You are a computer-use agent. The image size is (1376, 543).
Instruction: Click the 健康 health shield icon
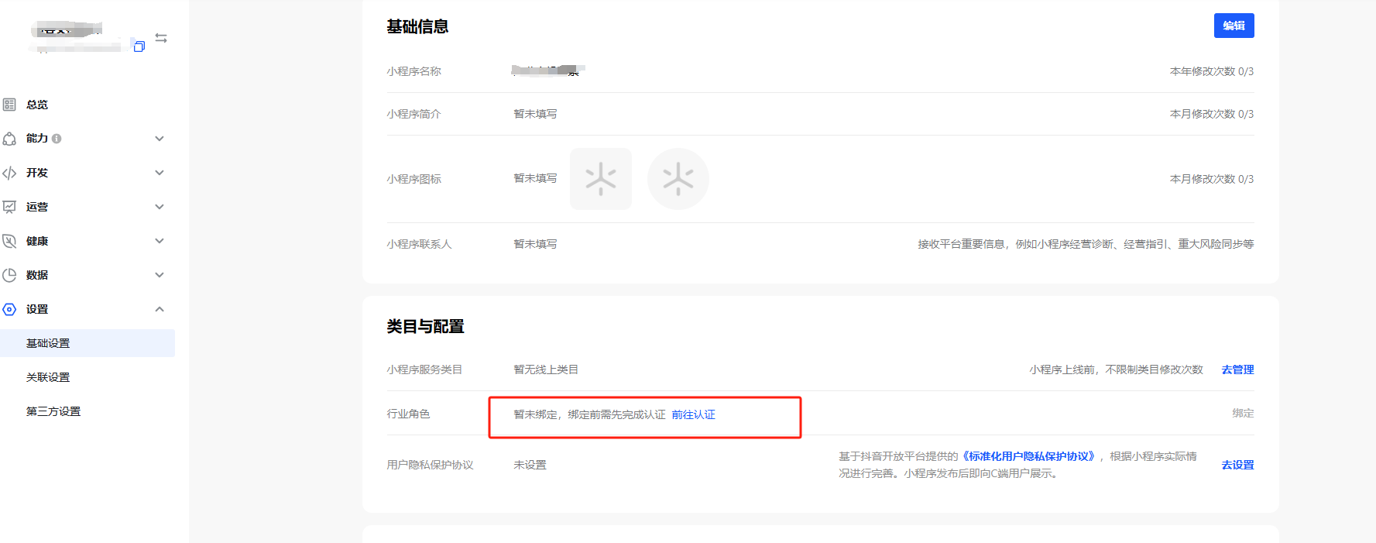pos(9,241)
